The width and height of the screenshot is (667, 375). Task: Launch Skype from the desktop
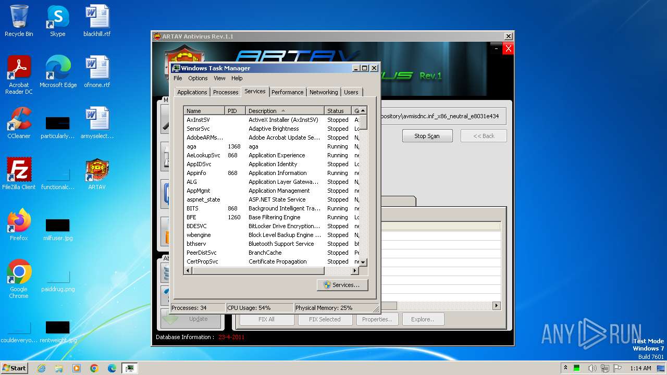[57, 21]
